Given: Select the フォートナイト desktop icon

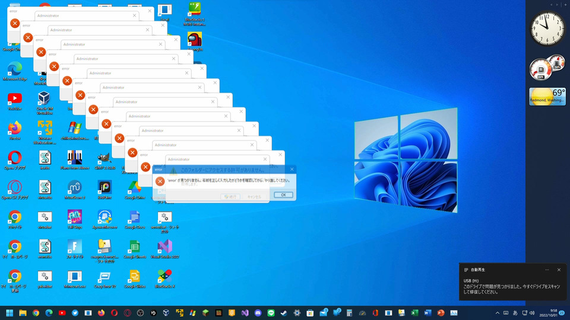Looking at the screenshot, I should [75, 249].
